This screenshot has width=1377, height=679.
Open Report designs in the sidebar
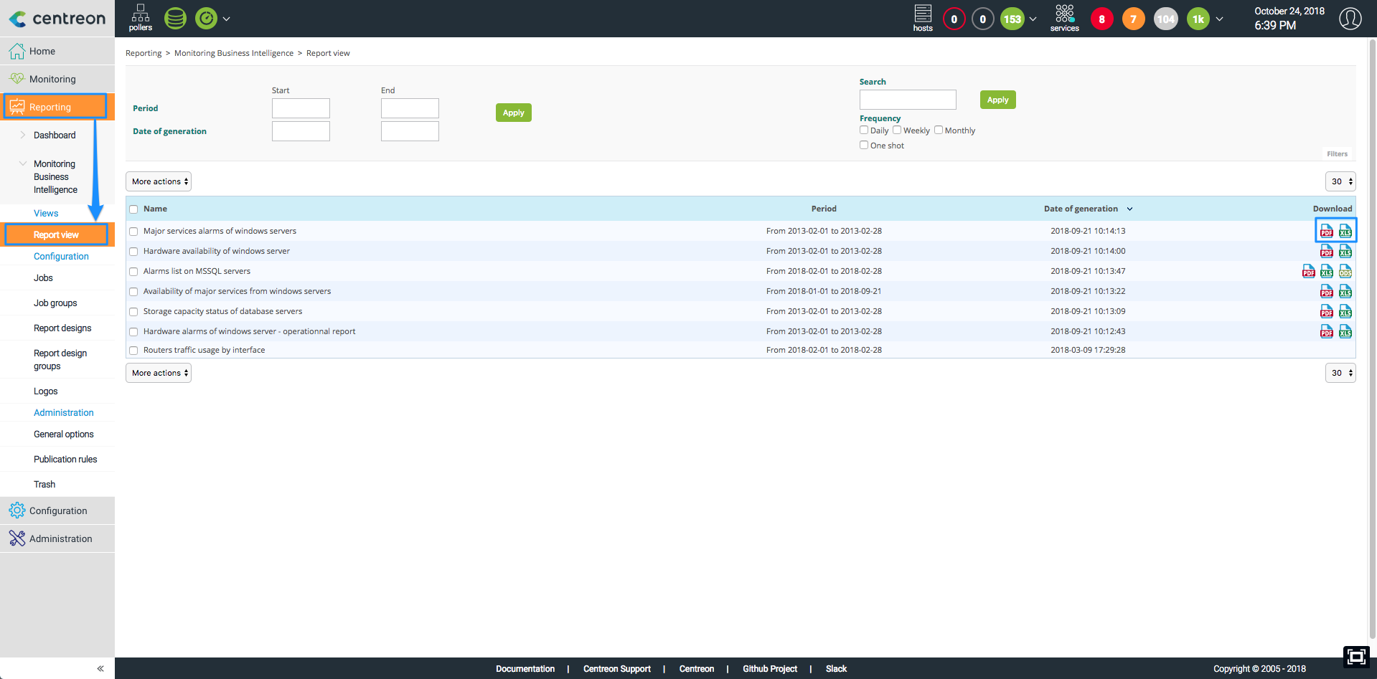coord(62,328)
